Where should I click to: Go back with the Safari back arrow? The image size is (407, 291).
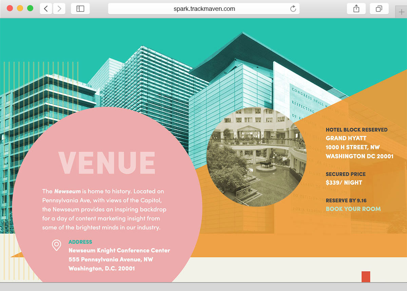click(46, 9)
